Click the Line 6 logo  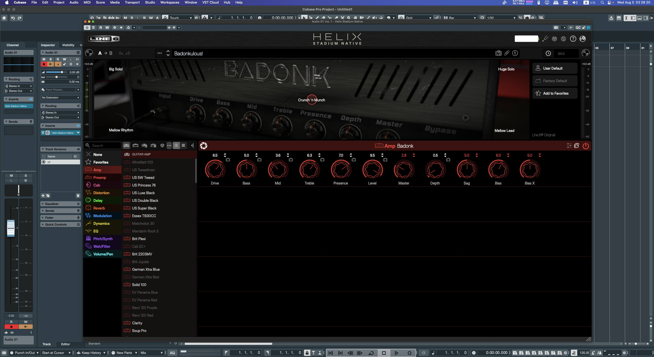pos(104,39)
